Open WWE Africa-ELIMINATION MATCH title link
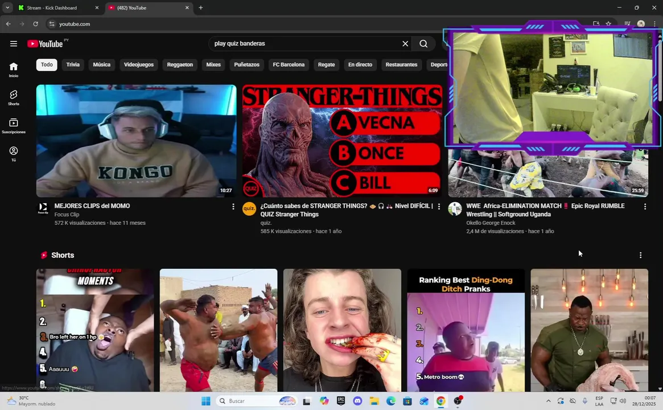 (545, 210)
